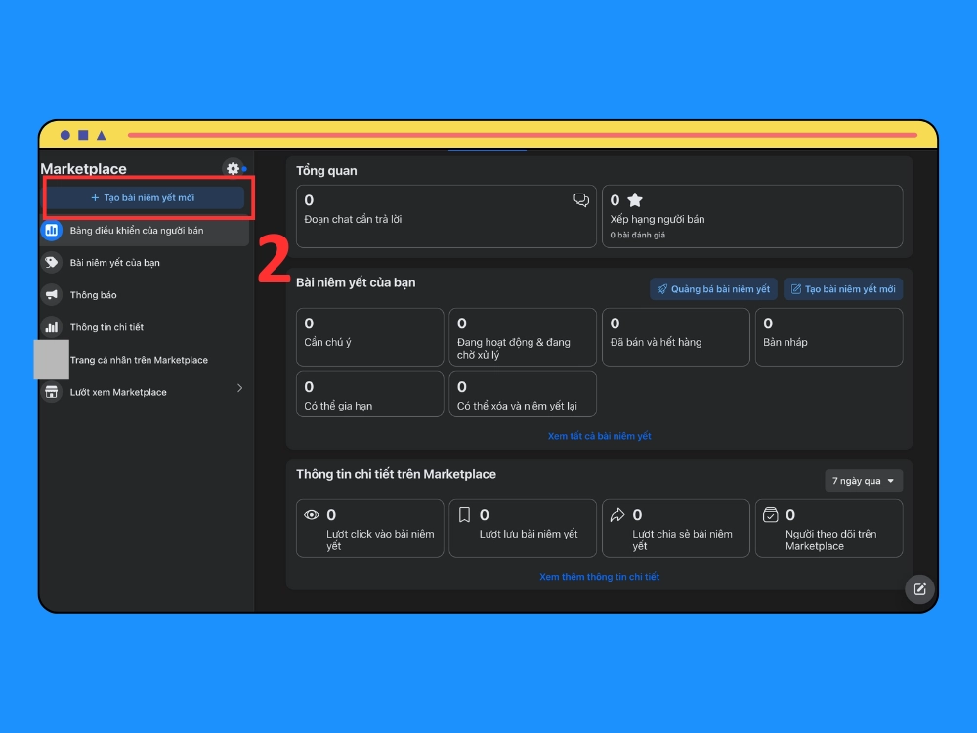Click the bar chart icon for Thông tin chi tiết
The width and height of the screenshot is (977, 733).
pos(52,327)
